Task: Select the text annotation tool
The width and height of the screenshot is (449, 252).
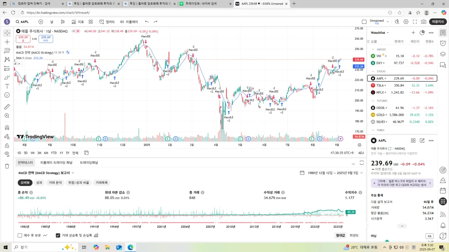Action: [7, 86]
